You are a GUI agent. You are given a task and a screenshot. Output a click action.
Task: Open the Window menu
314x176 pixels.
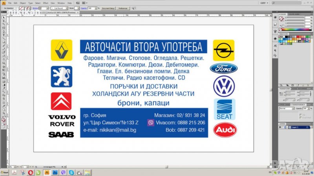click(61, 3)
